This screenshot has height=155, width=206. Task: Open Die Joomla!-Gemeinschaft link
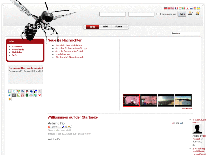[69, 57]
